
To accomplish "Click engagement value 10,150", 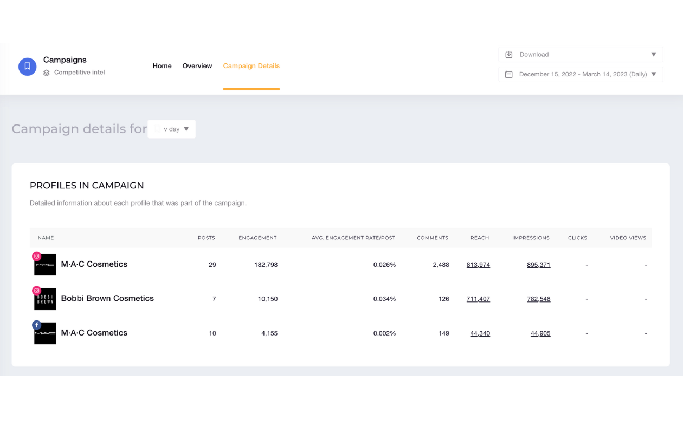I will click(x=267, y=299).
